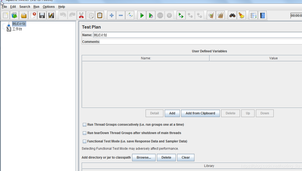
Task: Click the Undo arrow icon
Action: pyautogui.click(x=63, y=15)
